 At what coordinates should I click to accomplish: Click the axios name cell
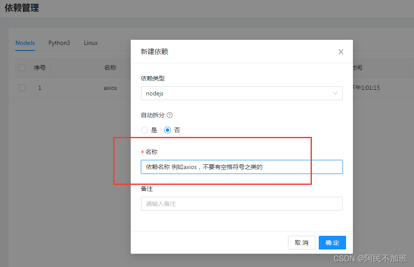[x=110, y=88]
